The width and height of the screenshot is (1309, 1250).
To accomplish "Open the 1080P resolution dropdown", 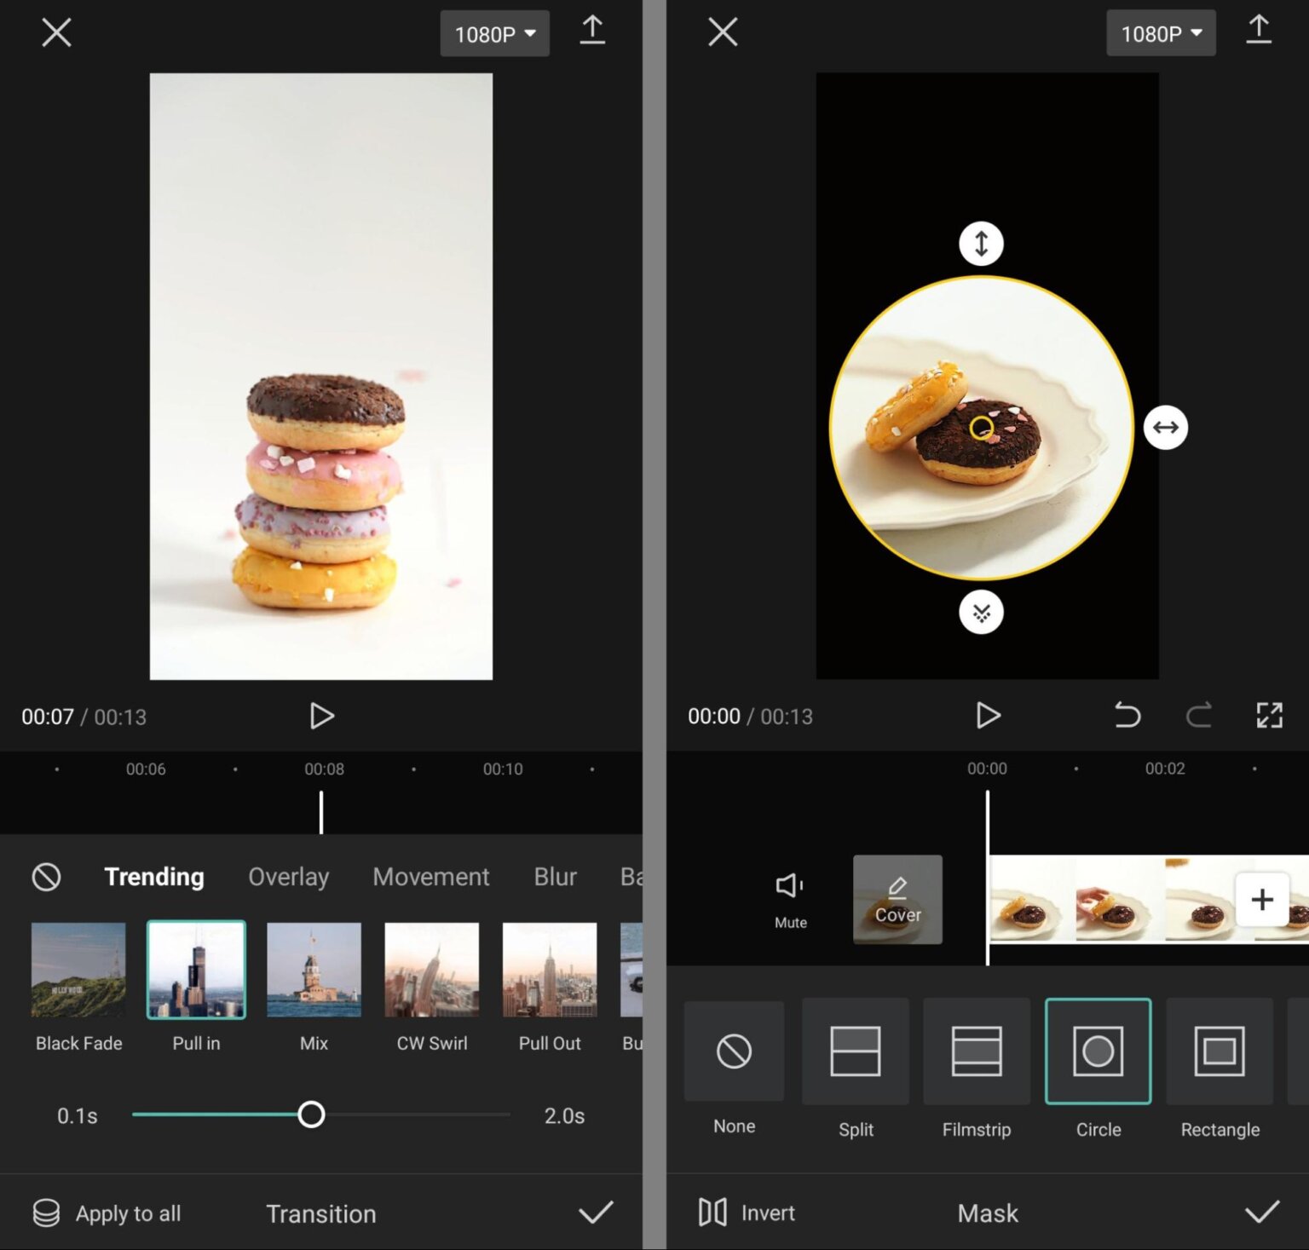I will pyautogui.click(x=494, y=33).
